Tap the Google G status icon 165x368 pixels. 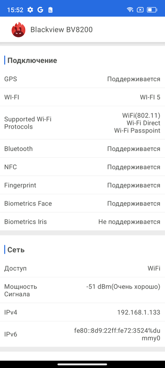[40, 10]
